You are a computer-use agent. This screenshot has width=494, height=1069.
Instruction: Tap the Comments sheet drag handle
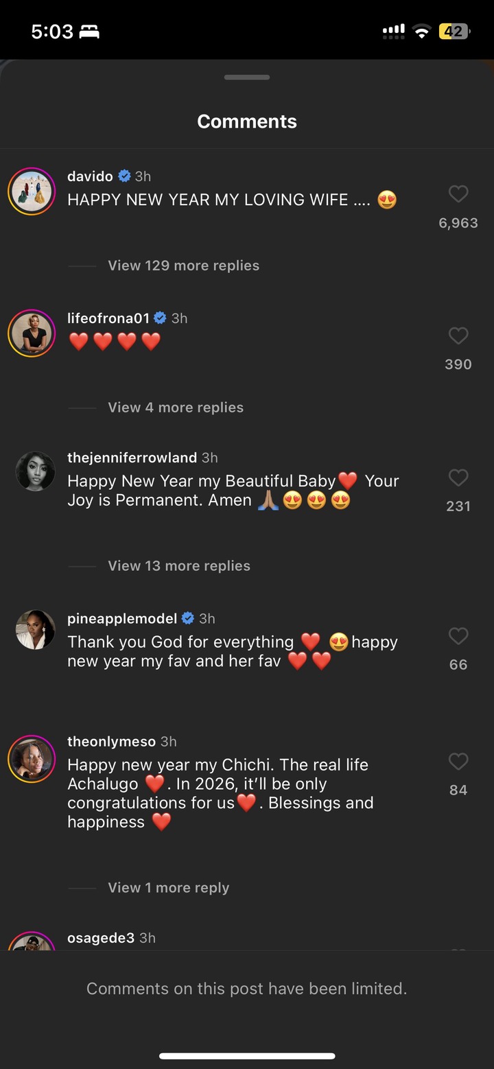(x=247, y=78)
